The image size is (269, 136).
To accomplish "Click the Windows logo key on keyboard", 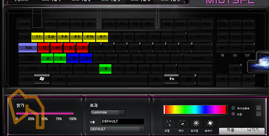I will [42, 79].
